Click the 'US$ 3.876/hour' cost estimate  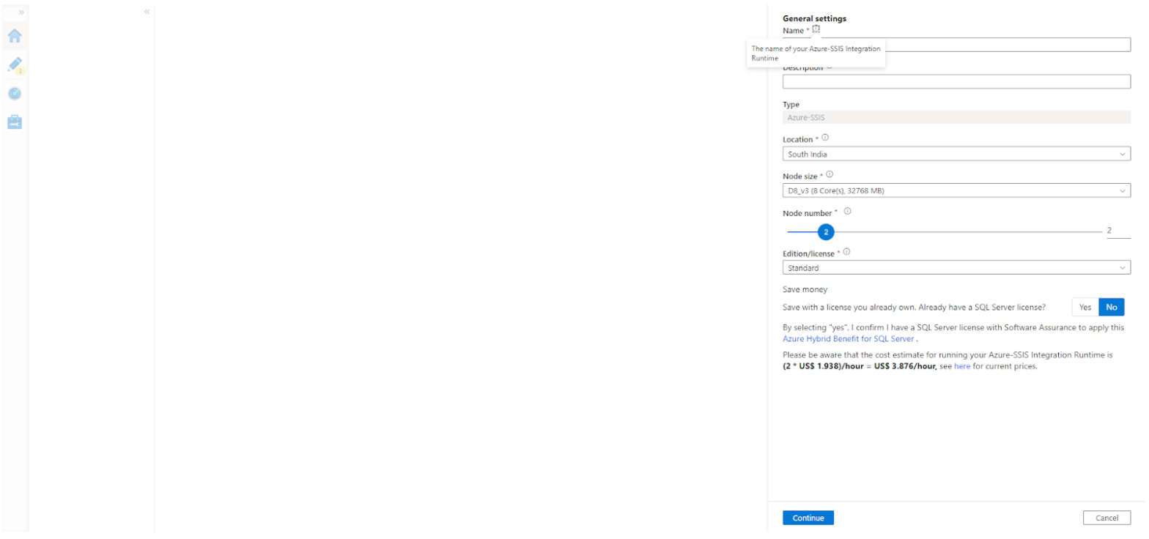tap(905, 366)
